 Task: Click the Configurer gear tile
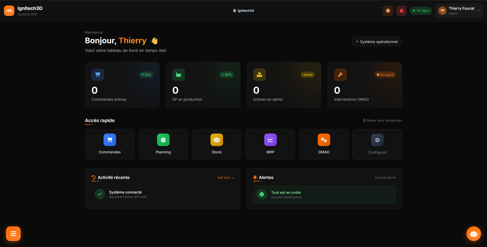tap(377, 144)
